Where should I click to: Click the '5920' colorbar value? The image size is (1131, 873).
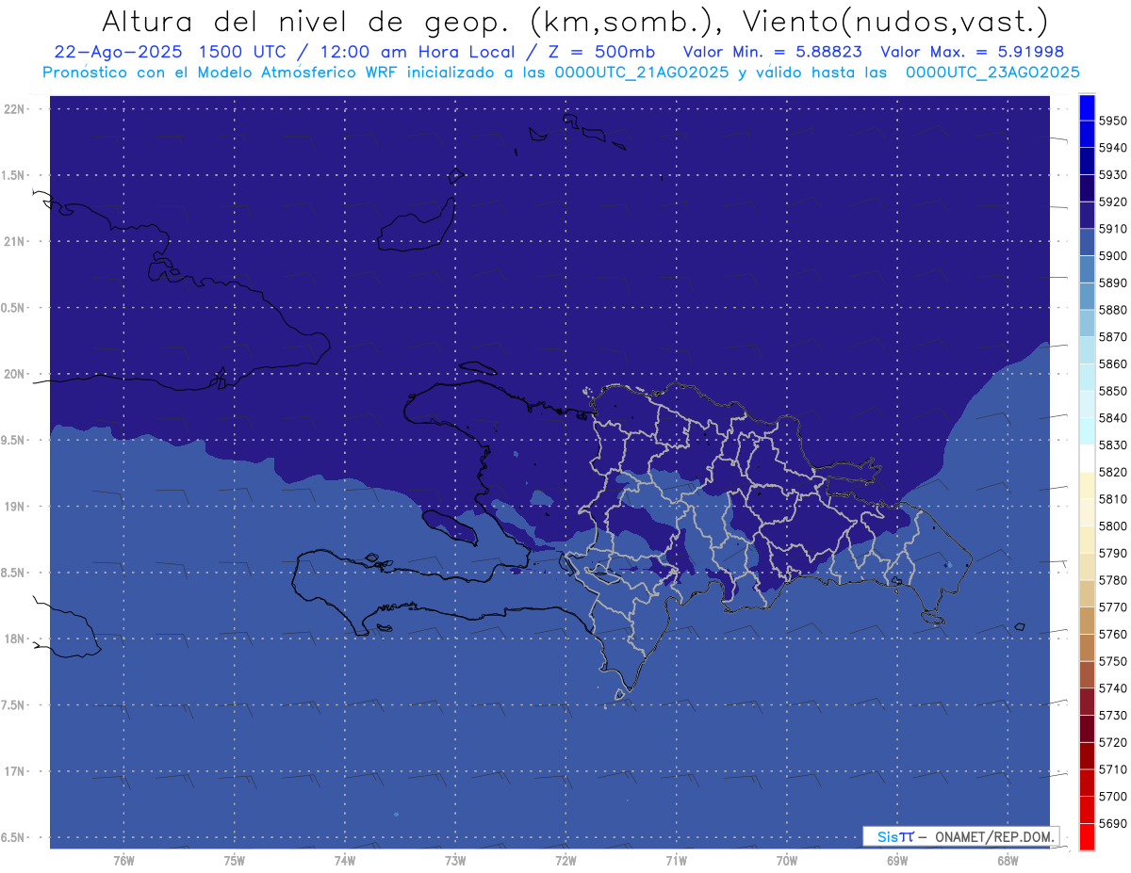click(1112, 202)
